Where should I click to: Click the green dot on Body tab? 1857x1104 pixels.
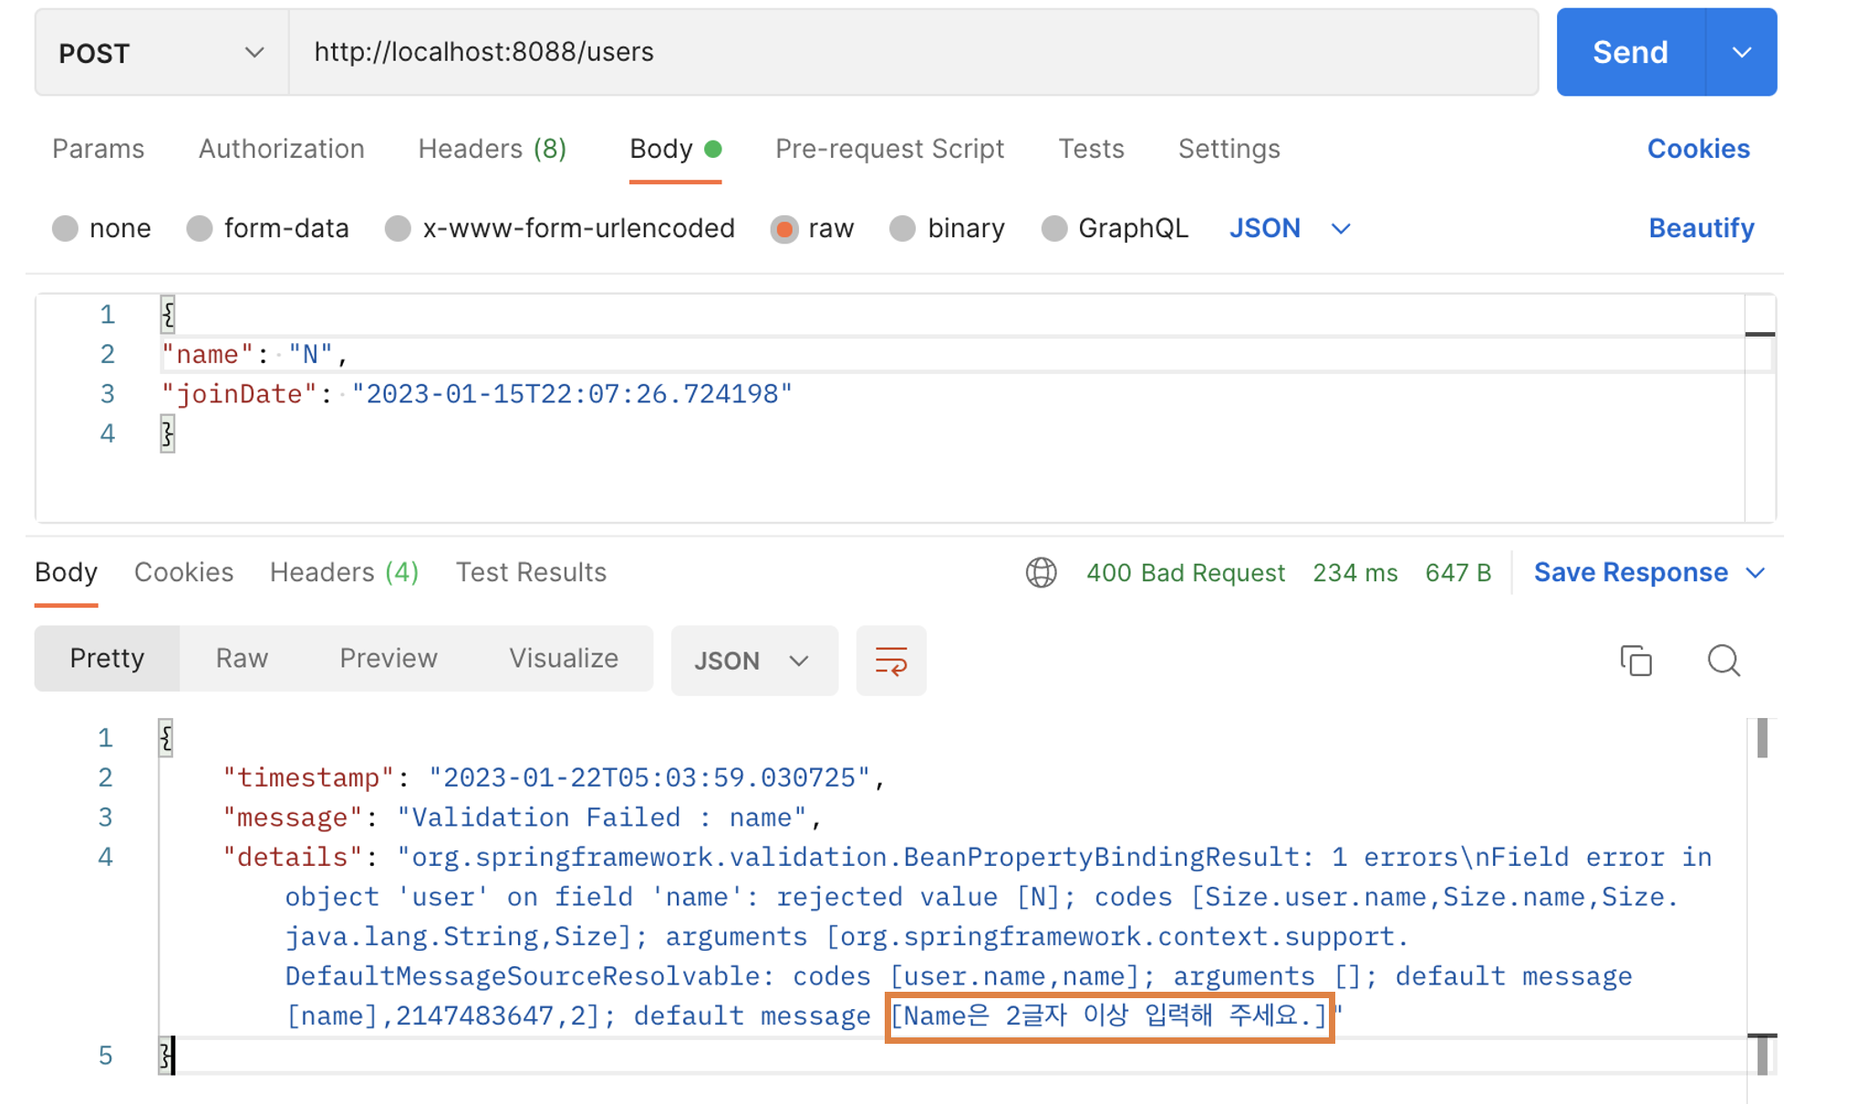(x=714, y=149)
